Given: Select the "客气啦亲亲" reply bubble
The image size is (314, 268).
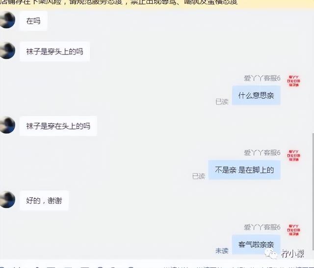Looking at the screenshot, I should click(x=256, y=244).
